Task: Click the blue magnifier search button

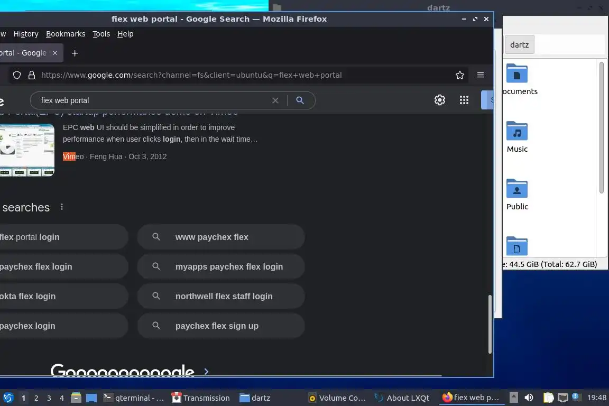Action: point(300,100)
